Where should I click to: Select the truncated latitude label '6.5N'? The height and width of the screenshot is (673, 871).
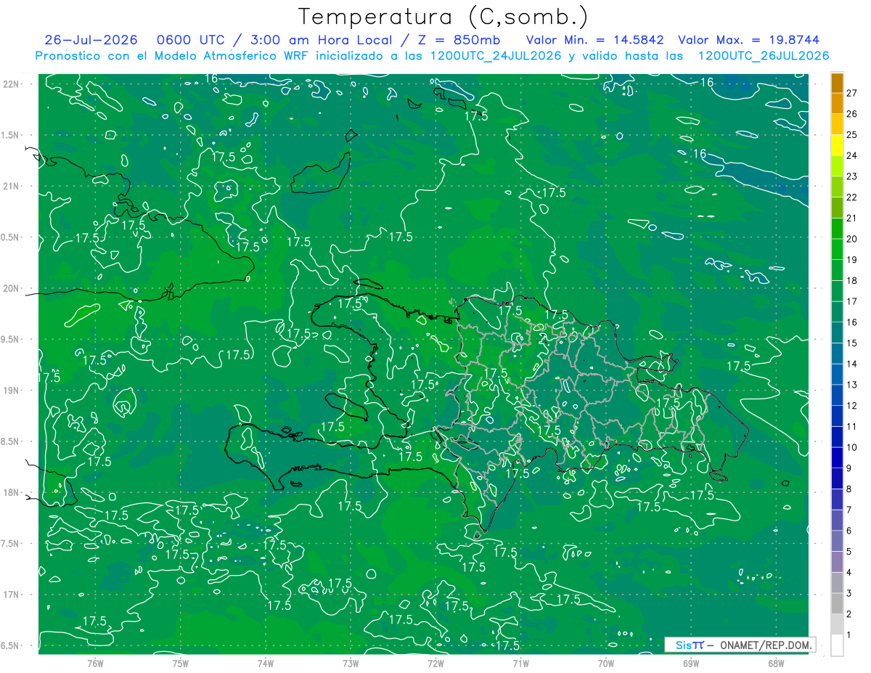point(11,645)
